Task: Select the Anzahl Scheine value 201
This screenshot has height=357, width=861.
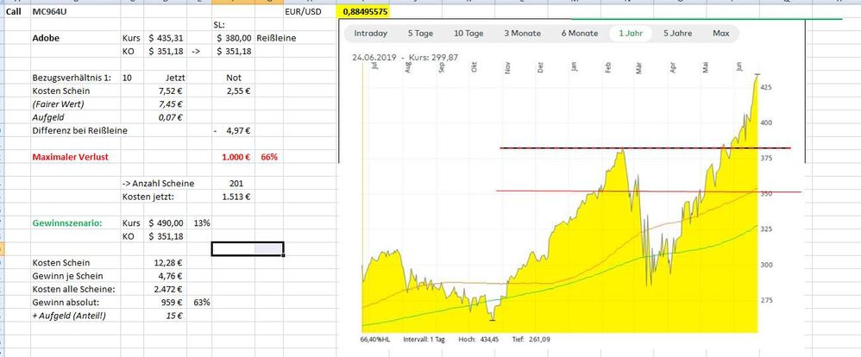Action: (235, 183)
